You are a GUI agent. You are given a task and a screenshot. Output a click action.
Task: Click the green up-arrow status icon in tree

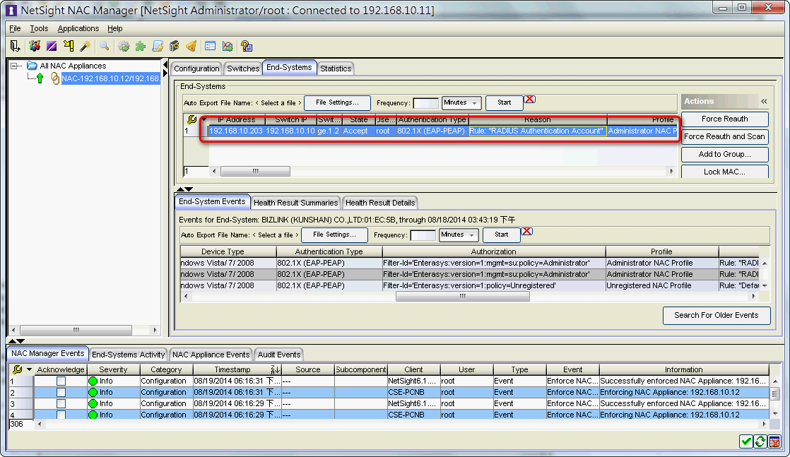40,78
